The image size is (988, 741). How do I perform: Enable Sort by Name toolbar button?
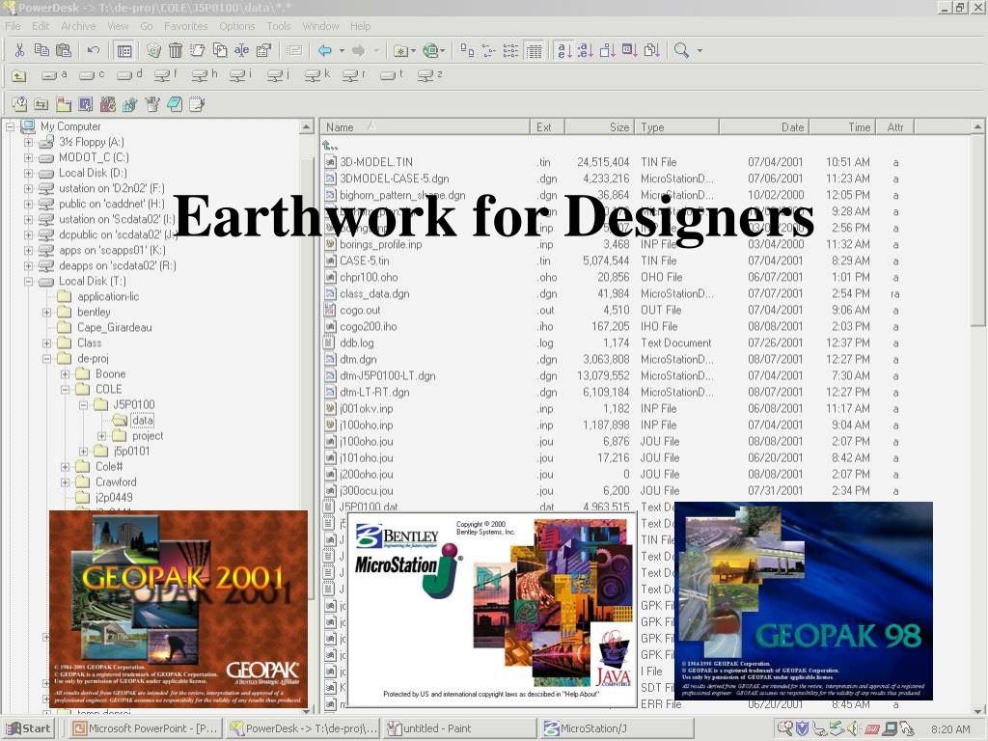[x=564, y=50]
